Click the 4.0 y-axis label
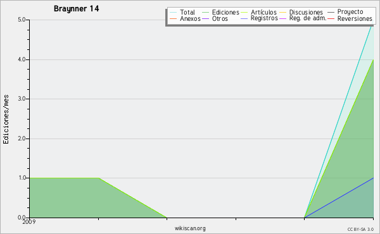Image resolution: width=380 pixels, height=234 pixels. coord(22,59)
